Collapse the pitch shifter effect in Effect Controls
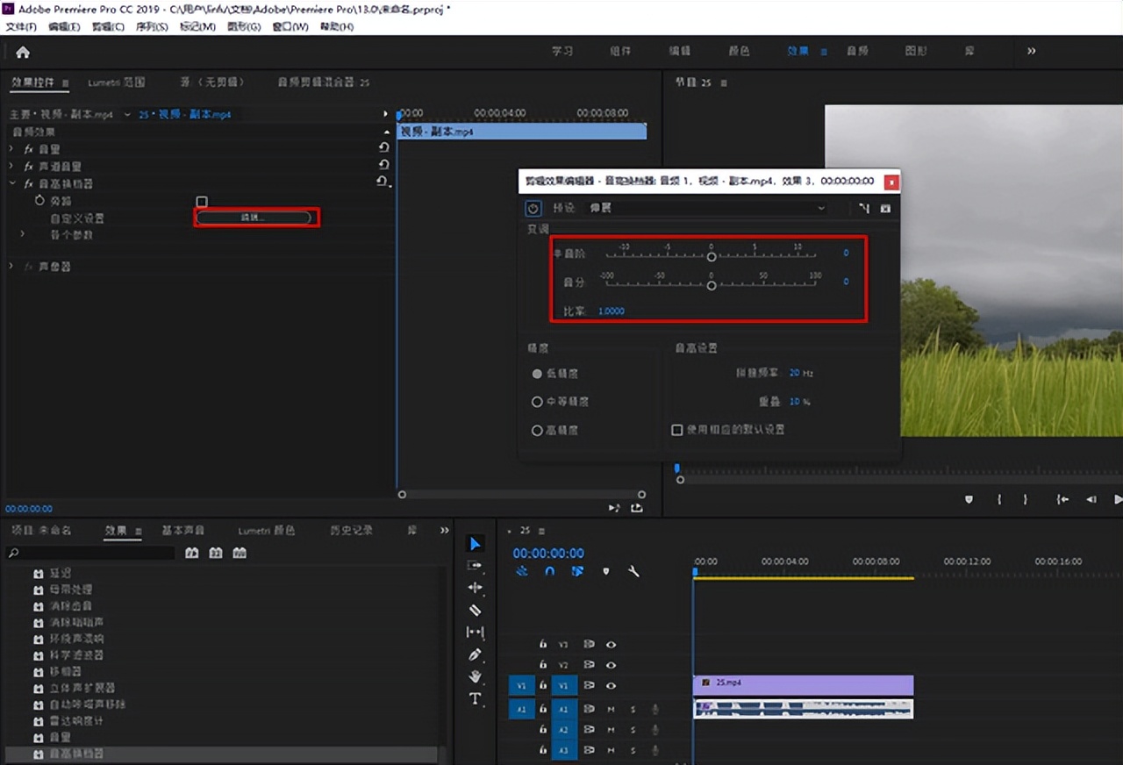Image resolution: width=1123 pixels, height=765 pixels. pyautogui.click(x=12, y=183)
